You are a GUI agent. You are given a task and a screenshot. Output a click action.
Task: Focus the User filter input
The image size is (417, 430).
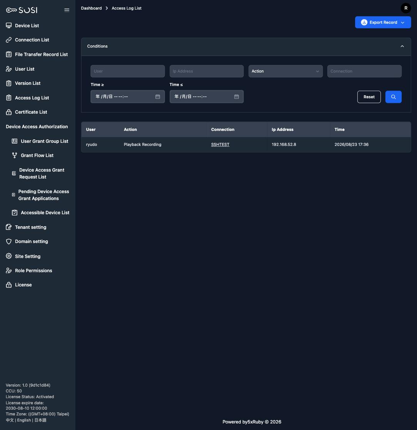pyautogui.click(x=127, y=71)
